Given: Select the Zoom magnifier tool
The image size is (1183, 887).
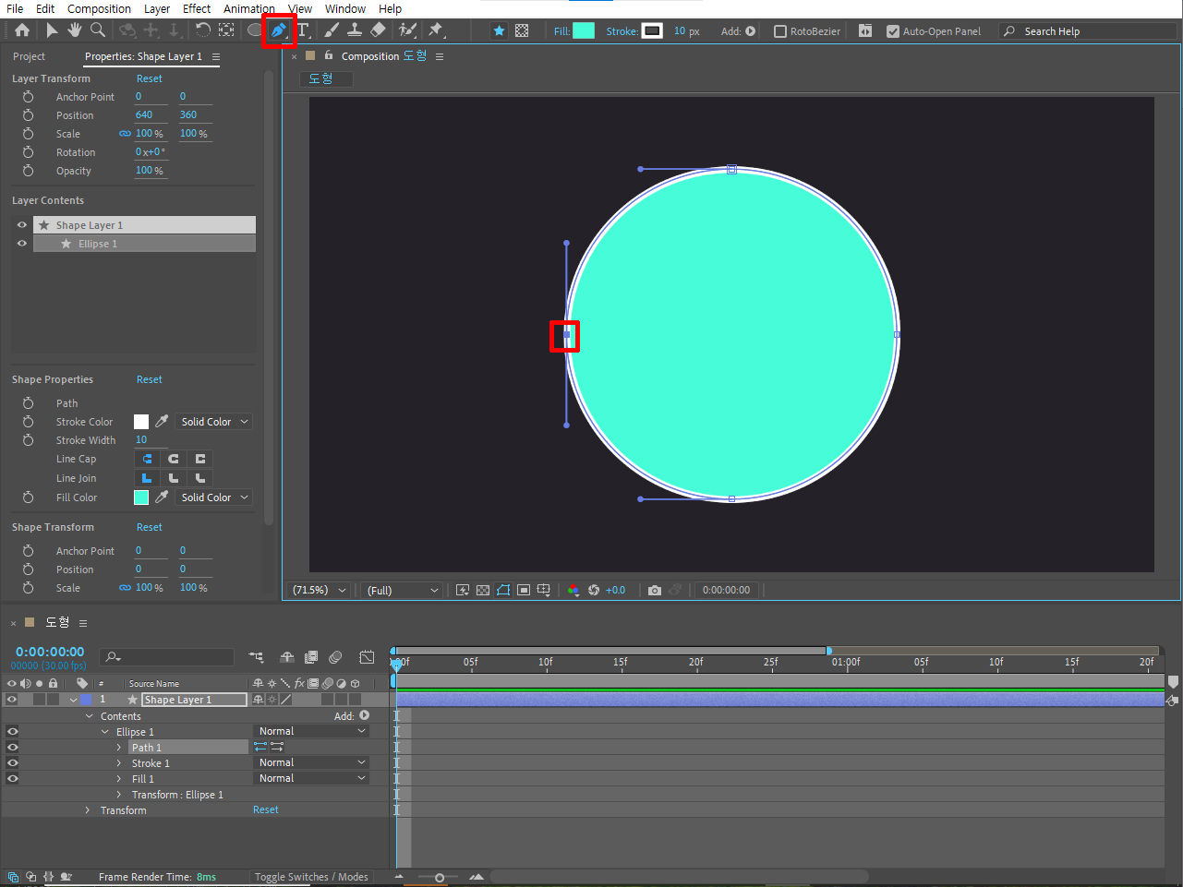Looking at the screenshot, I should coord(98,30).
